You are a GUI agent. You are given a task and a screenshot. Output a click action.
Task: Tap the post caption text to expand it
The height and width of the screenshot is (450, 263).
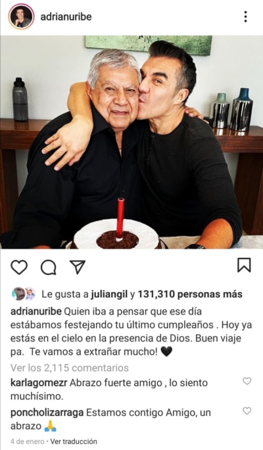click(131, 332)
